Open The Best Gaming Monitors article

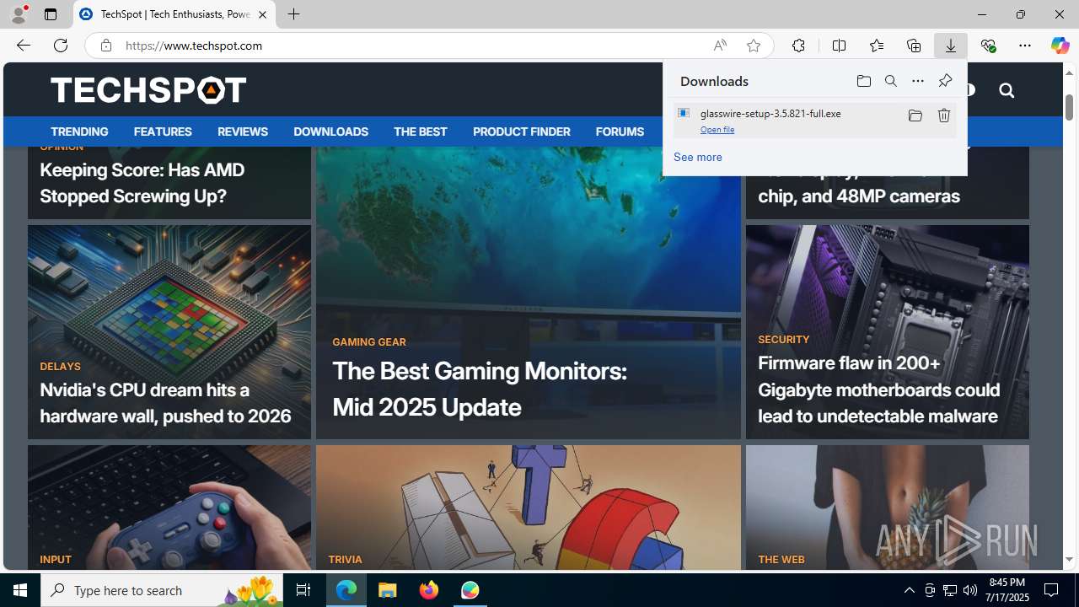[479, 389]
